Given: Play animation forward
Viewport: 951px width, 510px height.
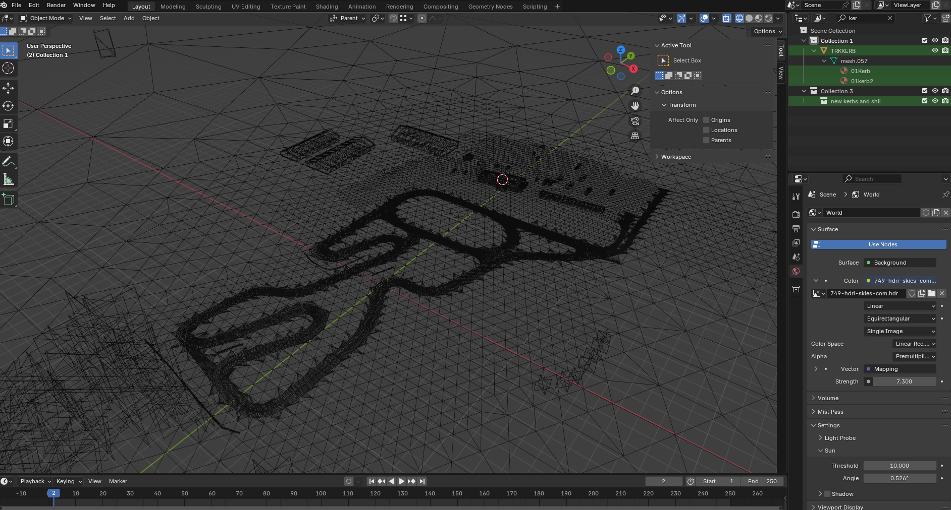Looking at the screenshot, I should [x=402, y=481].
